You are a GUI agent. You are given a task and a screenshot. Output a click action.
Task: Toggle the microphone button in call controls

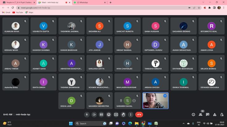pos(87,114)
